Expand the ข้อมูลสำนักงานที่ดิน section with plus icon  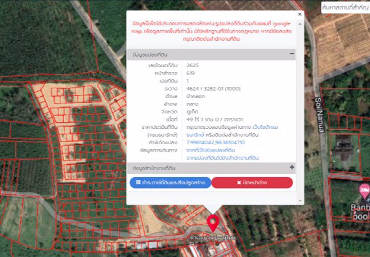coord(292,167)
